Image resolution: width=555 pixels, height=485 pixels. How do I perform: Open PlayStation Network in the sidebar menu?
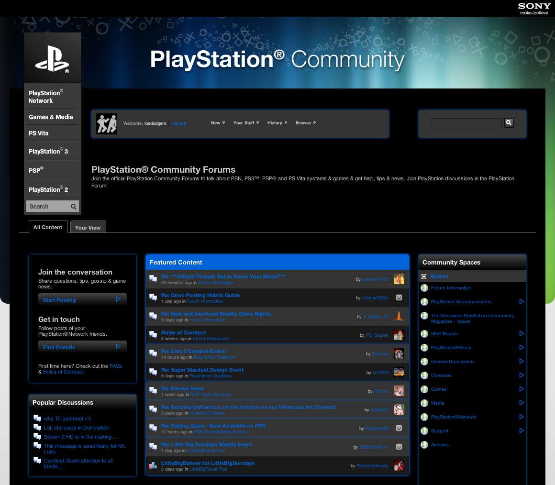tap(46, 97)
